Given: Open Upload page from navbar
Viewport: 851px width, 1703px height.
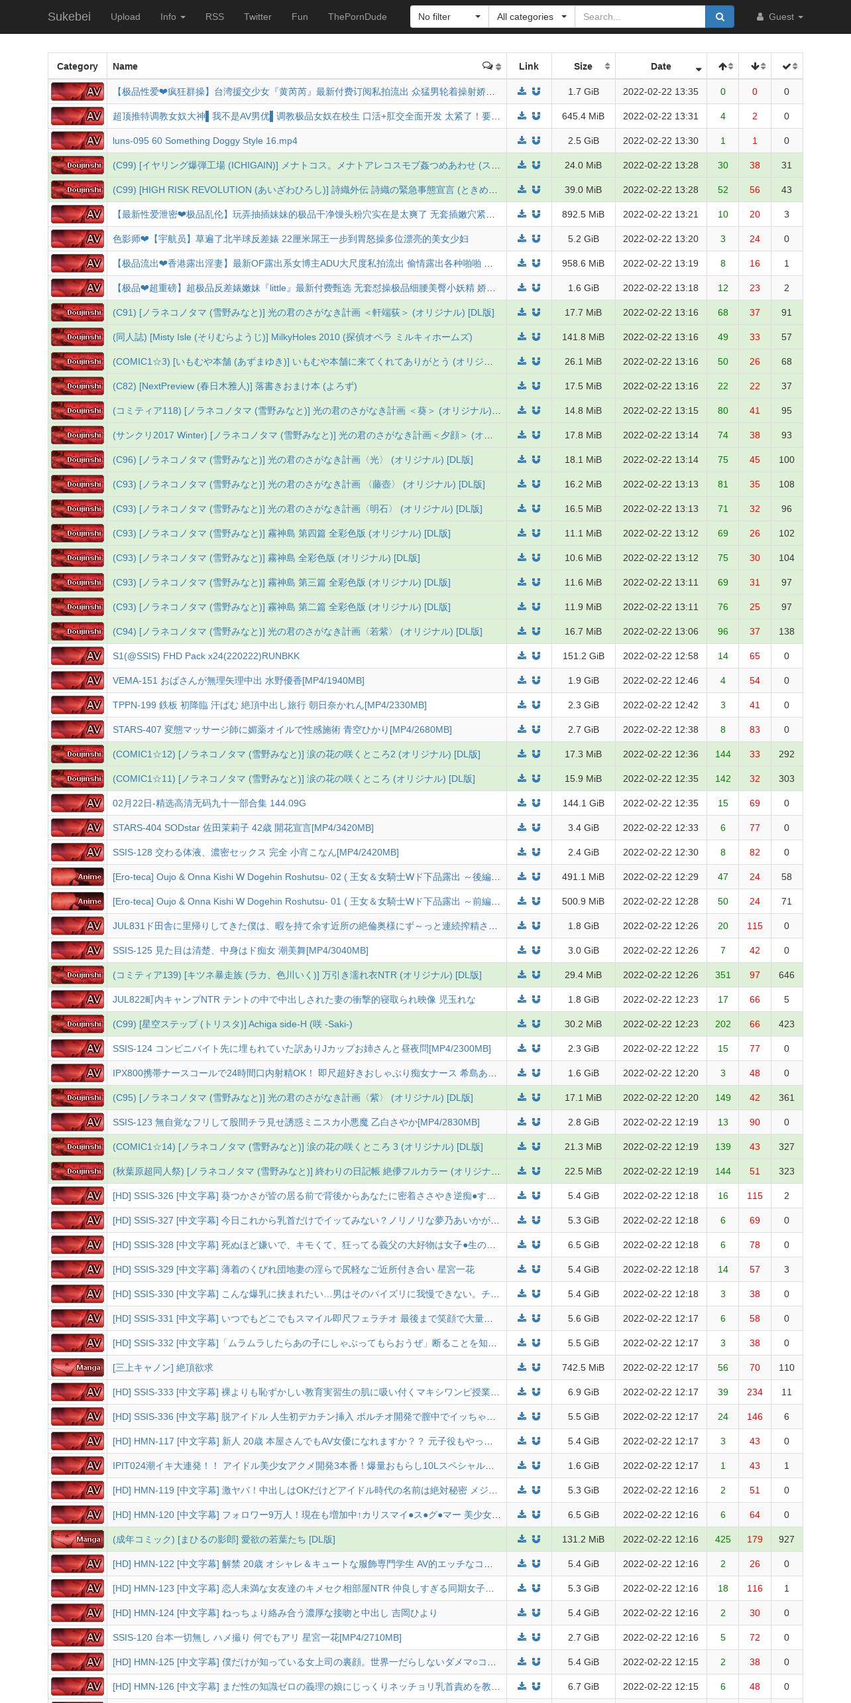Looking at the screenshot, I should [125, 17].
